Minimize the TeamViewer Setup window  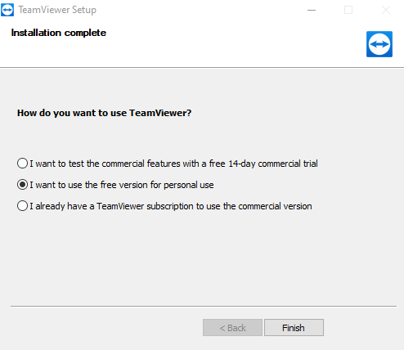[312, 10]
